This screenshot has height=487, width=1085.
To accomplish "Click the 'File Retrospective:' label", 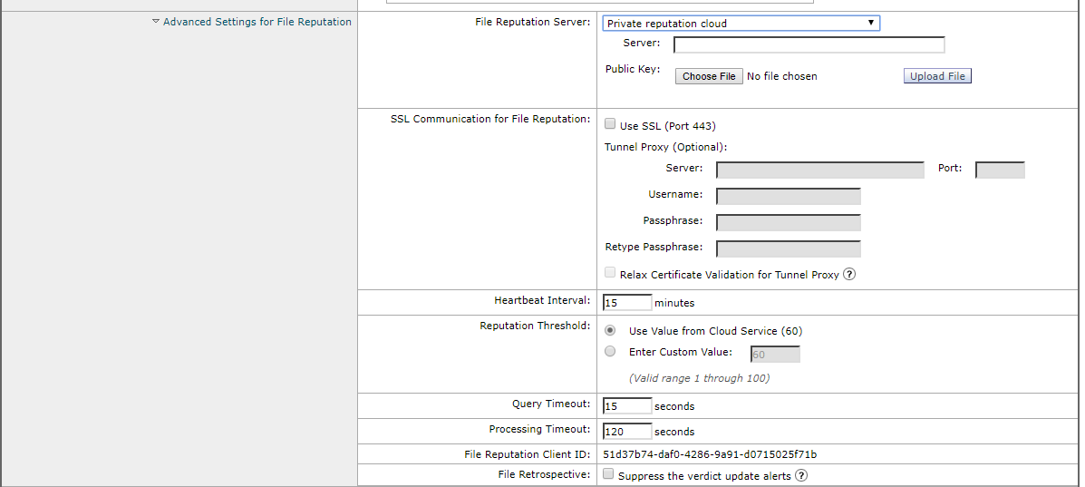I will click(545, 474).
